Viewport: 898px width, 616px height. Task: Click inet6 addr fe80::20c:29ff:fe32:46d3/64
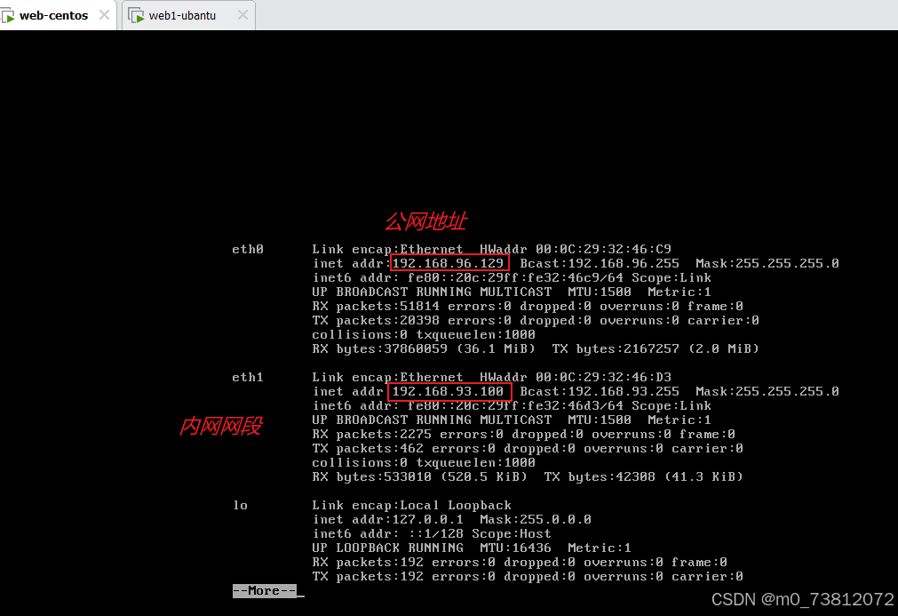(468, 405)
